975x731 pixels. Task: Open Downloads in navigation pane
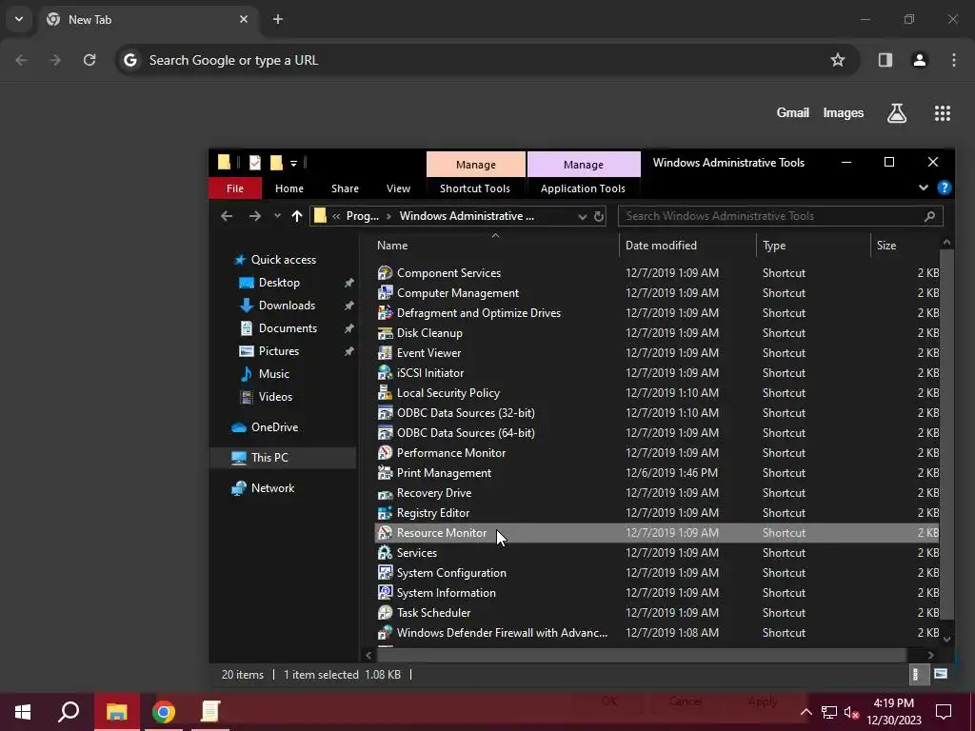[x=287, y=306]
